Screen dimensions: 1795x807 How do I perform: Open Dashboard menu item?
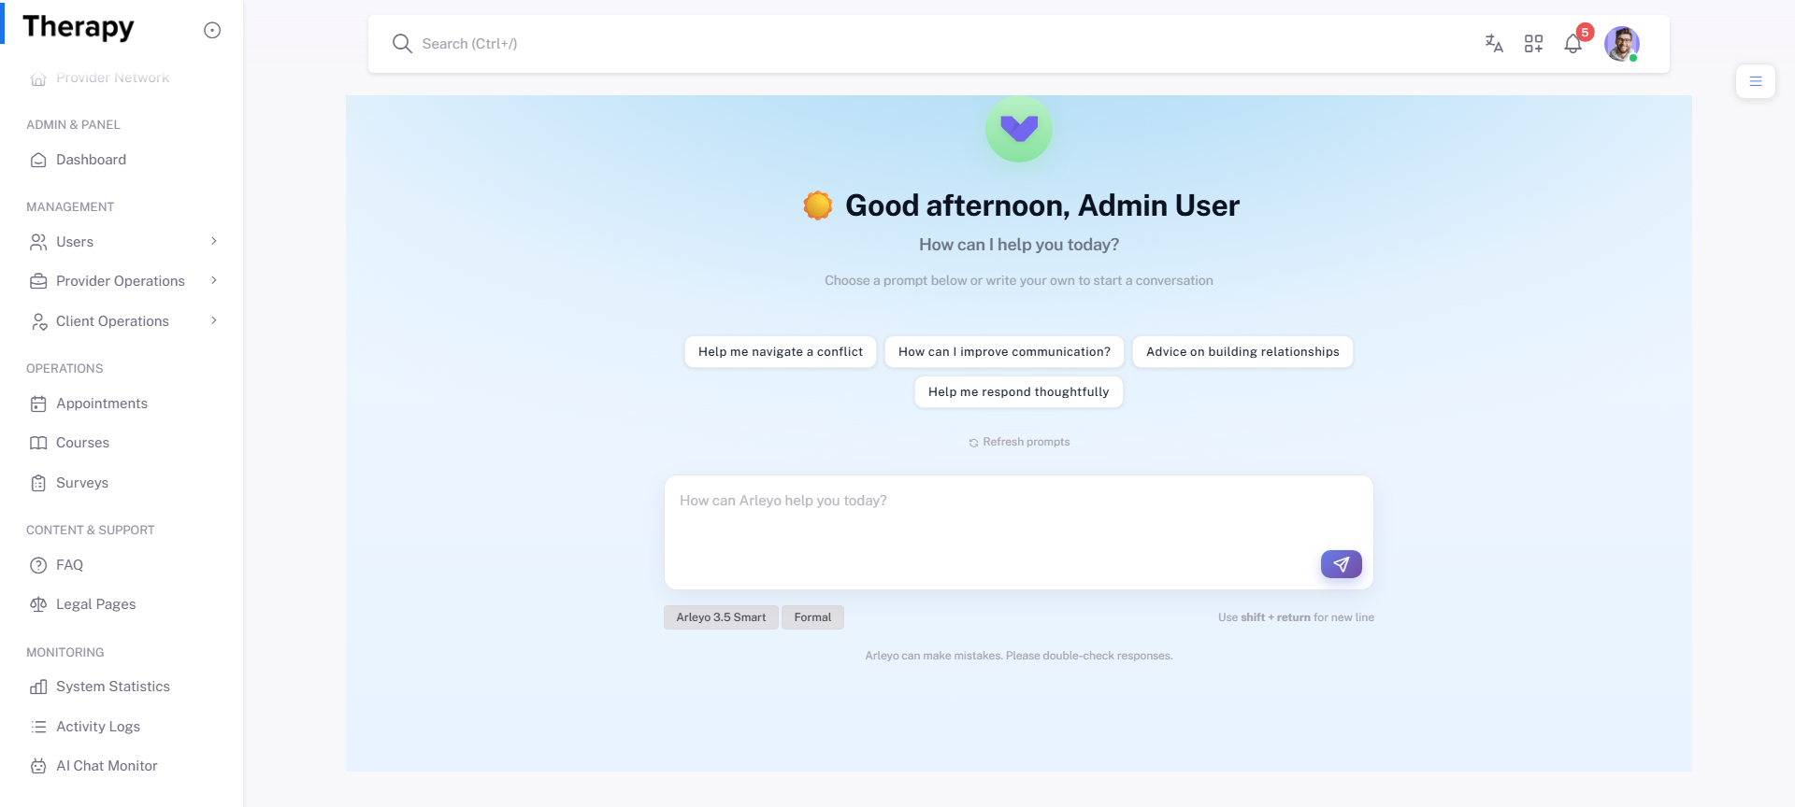pos(122,160)
